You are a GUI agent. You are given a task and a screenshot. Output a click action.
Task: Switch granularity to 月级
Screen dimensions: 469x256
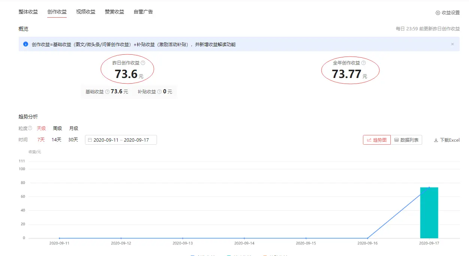point(73,128)
